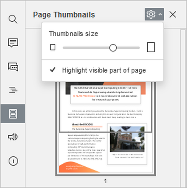
Task: Click the small thumbnail size icon
Action: pyautogui.click(x=53, y=47)
